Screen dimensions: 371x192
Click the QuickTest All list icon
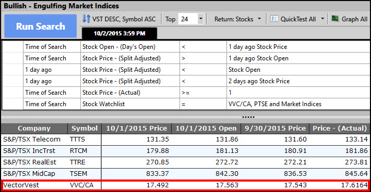(x=274, y=19)
